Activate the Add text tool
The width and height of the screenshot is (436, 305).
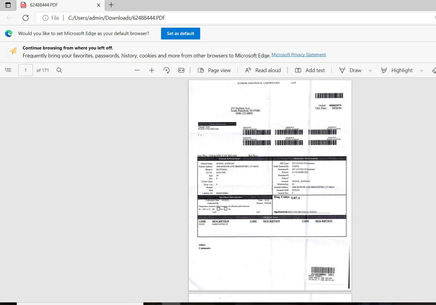point(310,70)
